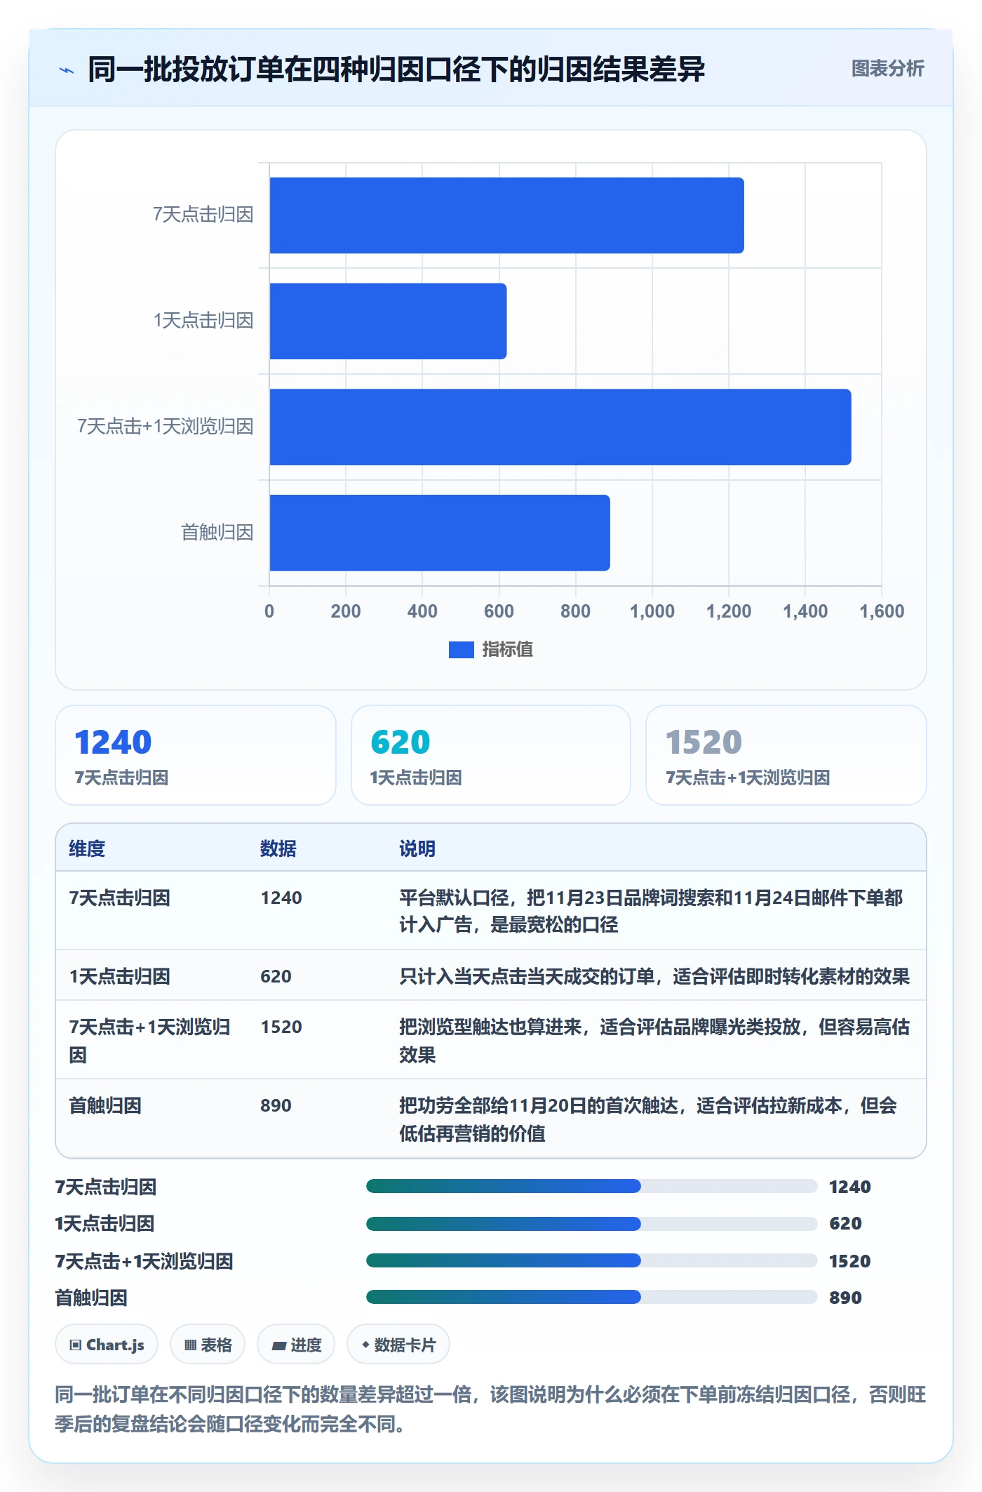Image resolution: width=982 pixels, height=1492 pixels.
Task: Click the 7天点击+1天浏览归因 progress bar
Action: 591,1260
